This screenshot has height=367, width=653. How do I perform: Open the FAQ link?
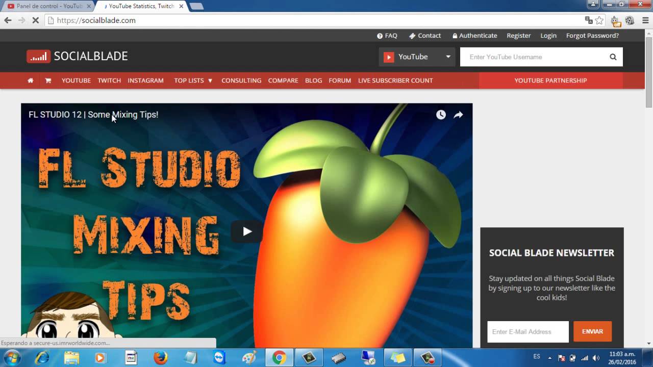pyautogui.click(x=387, y=36)
